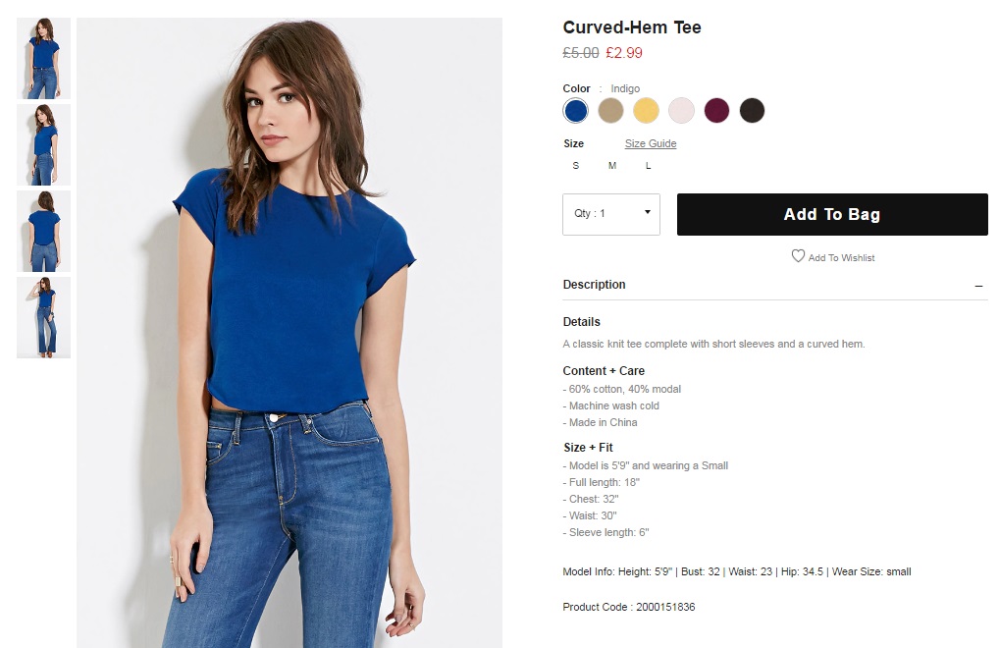Viewport: 1000px width, 648px height.
Task: Click the Add To Wishlist text link
Action: (x=841, y=257)
